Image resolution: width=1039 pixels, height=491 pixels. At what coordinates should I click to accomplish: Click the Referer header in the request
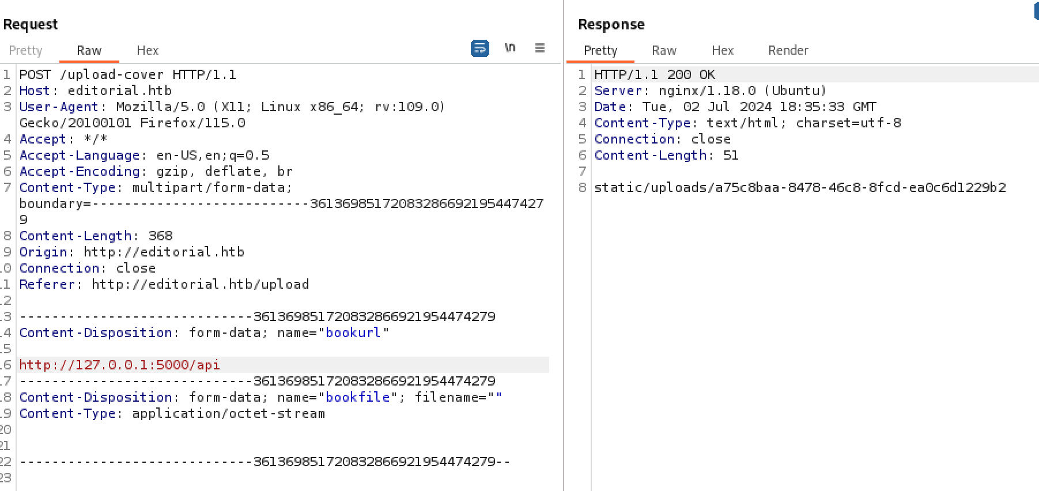coord(164,284)
